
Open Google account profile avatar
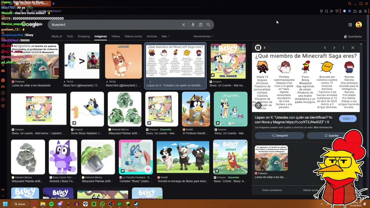[x=359, y=25]
